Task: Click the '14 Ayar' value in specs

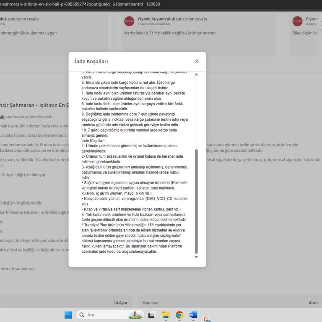Action: pos(121,303)
